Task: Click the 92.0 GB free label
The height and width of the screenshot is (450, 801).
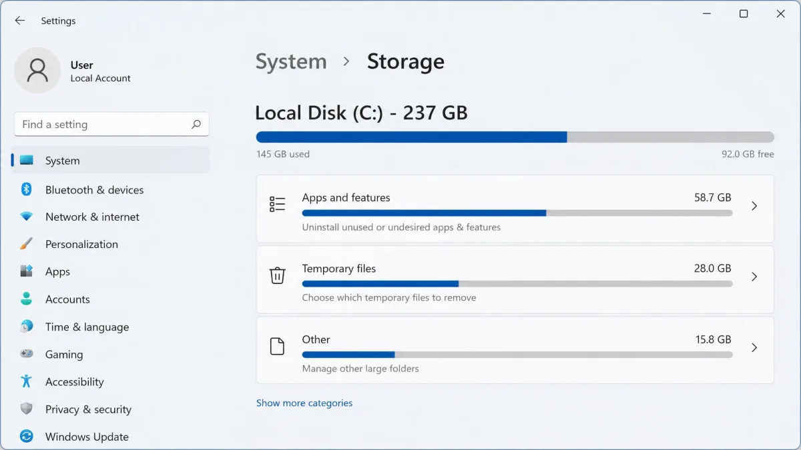Action: tap(748, 154)
